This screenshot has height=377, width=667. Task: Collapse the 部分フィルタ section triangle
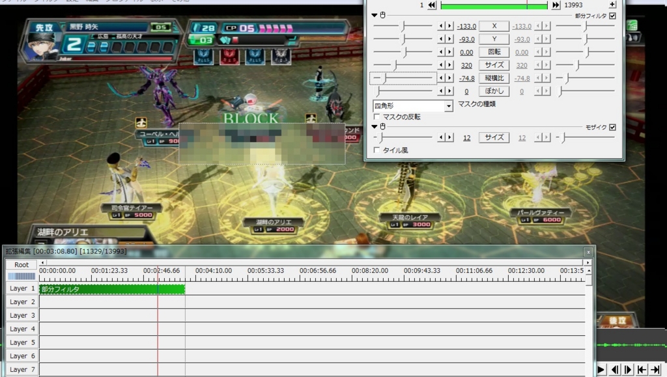[375, 15]
